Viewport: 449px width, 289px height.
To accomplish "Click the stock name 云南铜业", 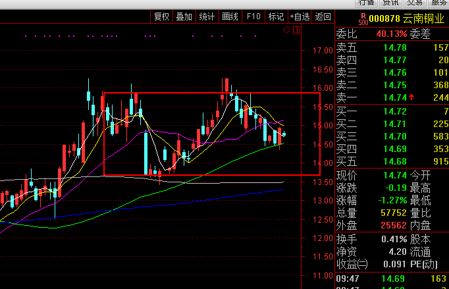I will tap(425, 19).
